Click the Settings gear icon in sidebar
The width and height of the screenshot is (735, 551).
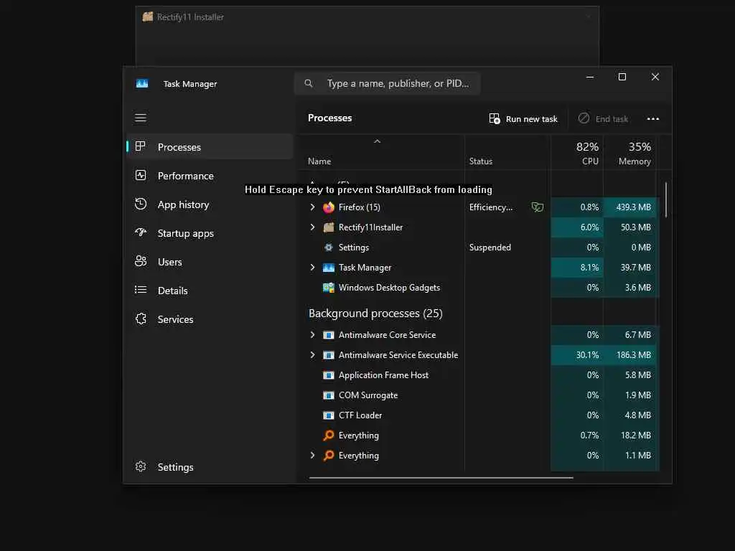coord(141,466)
